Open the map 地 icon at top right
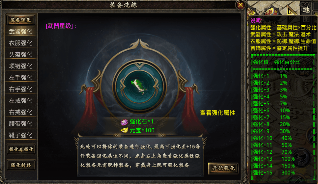Viewport: 318px width, 184px height. point(306,9)
